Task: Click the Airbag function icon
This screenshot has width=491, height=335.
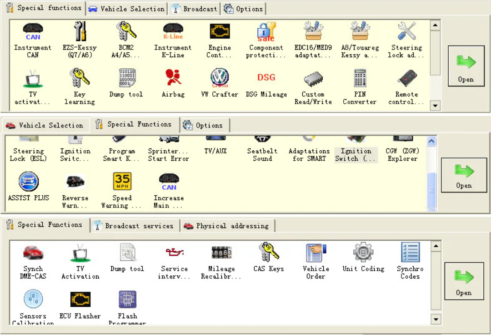Action: click(173, 78)
